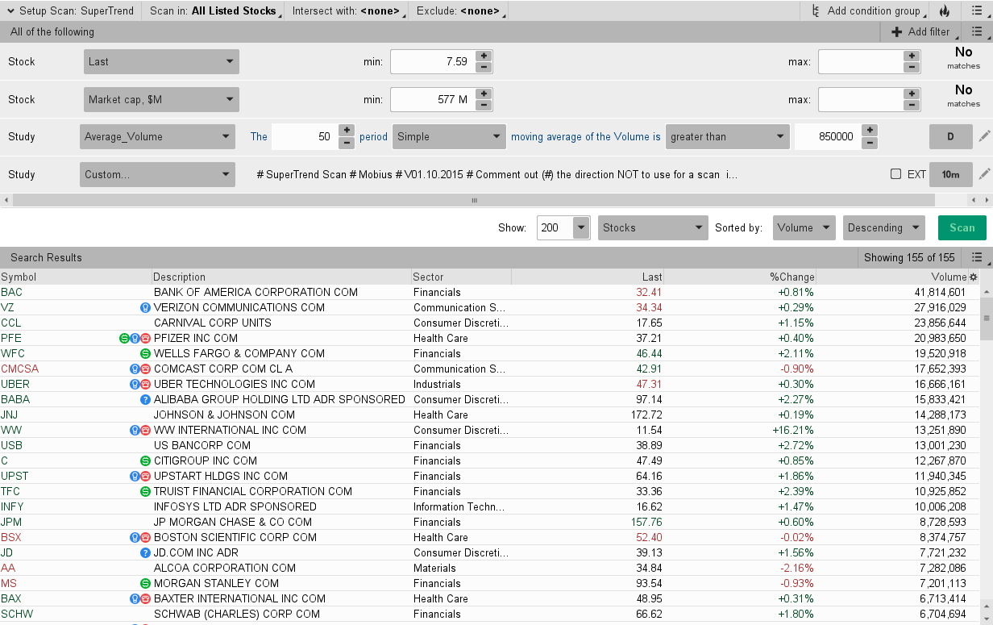This screenshot has height=625, width=993.
Task: Click Add filter button
Action: [920, 31]
